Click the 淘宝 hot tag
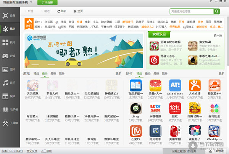The image size is (229, 154). [x=63, y=22]
